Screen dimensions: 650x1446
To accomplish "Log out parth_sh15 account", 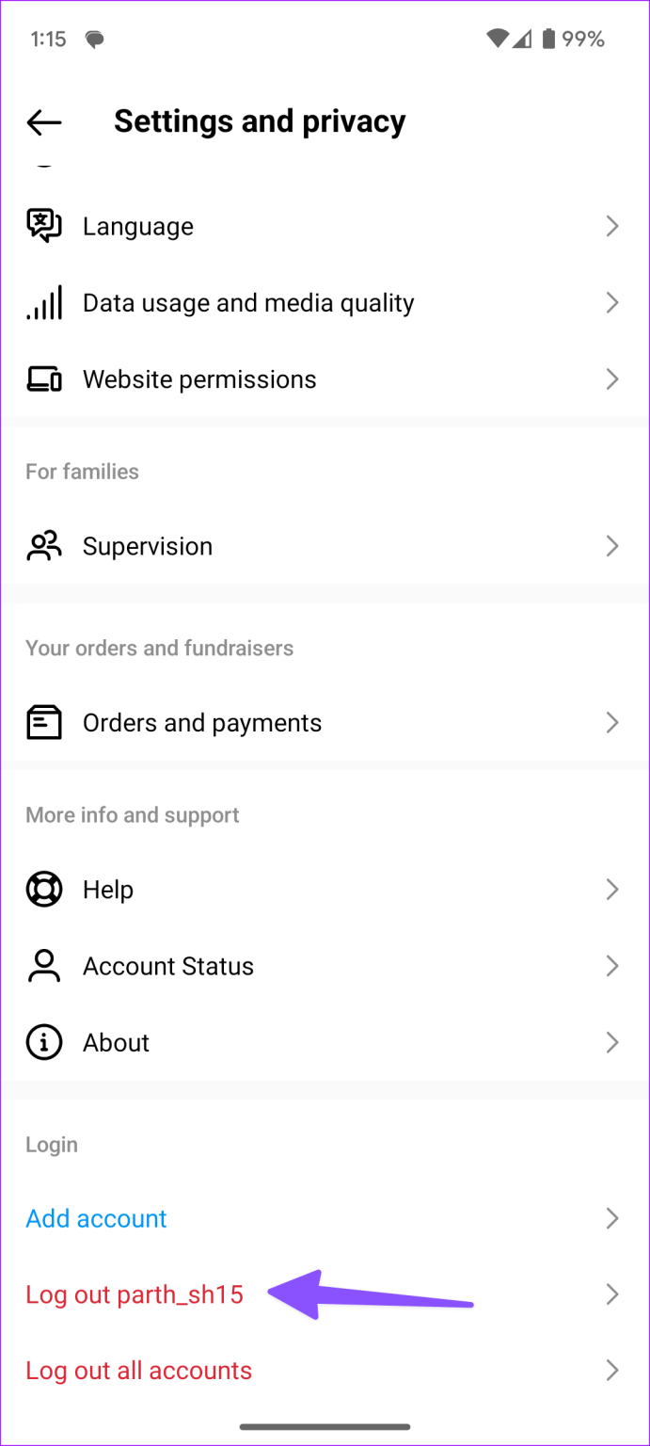I will pos(135,1294).
